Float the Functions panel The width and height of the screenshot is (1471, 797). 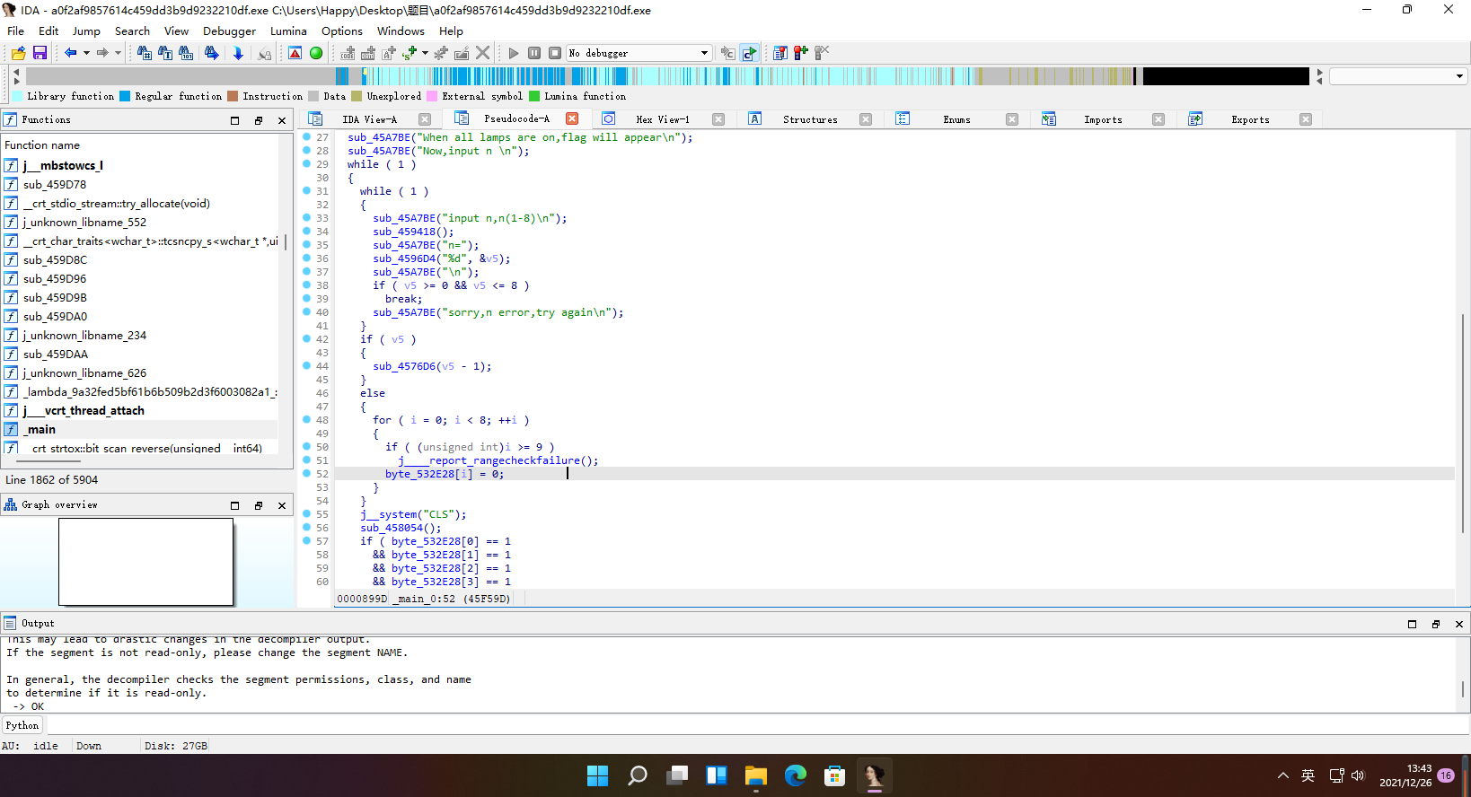tap(259, 120)
